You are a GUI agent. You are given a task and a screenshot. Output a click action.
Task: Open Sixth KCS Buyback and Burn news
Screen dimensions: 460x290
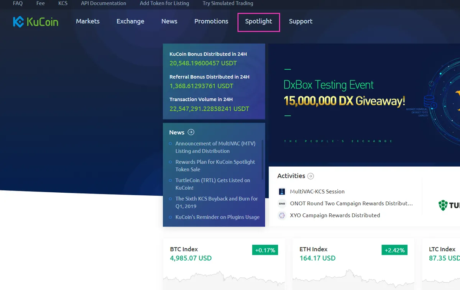click(x=217, y=202)
